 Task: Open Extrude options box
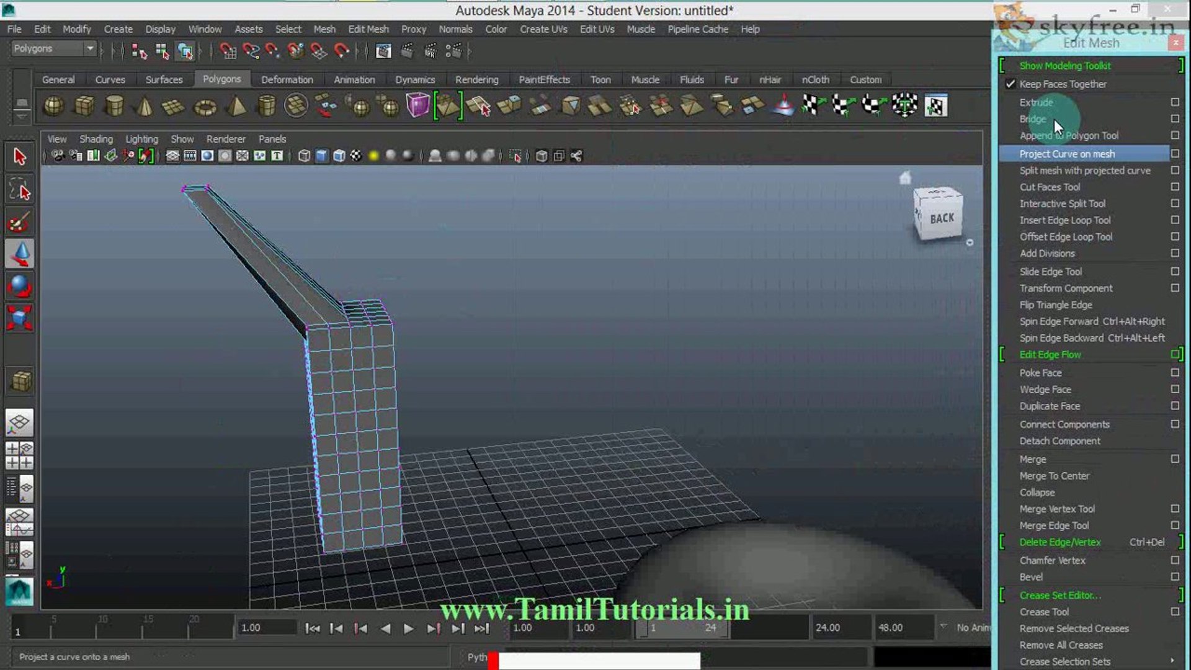coord(1175,102)
